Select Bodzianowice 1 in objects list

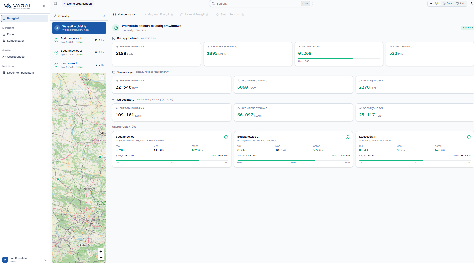coord(79,40)
